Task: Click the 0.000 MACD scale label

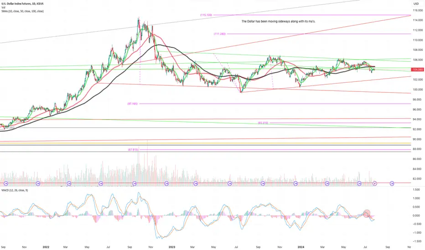Action: tap(416, 215)
